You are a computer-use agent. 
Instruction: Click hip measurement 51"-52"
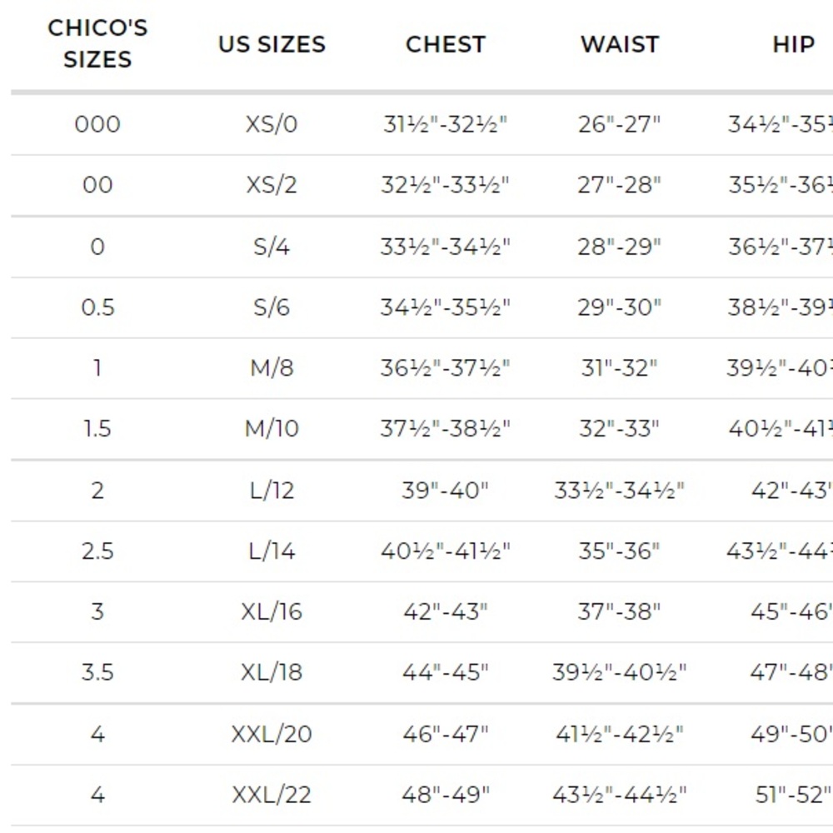click(793, 795)
